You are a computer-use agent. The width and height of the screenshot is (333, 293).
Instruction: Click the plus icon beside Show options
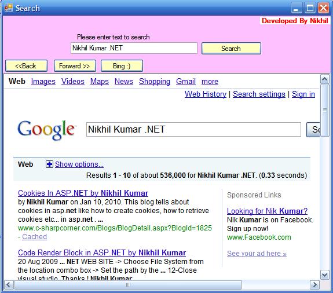[x=49, y=164]
